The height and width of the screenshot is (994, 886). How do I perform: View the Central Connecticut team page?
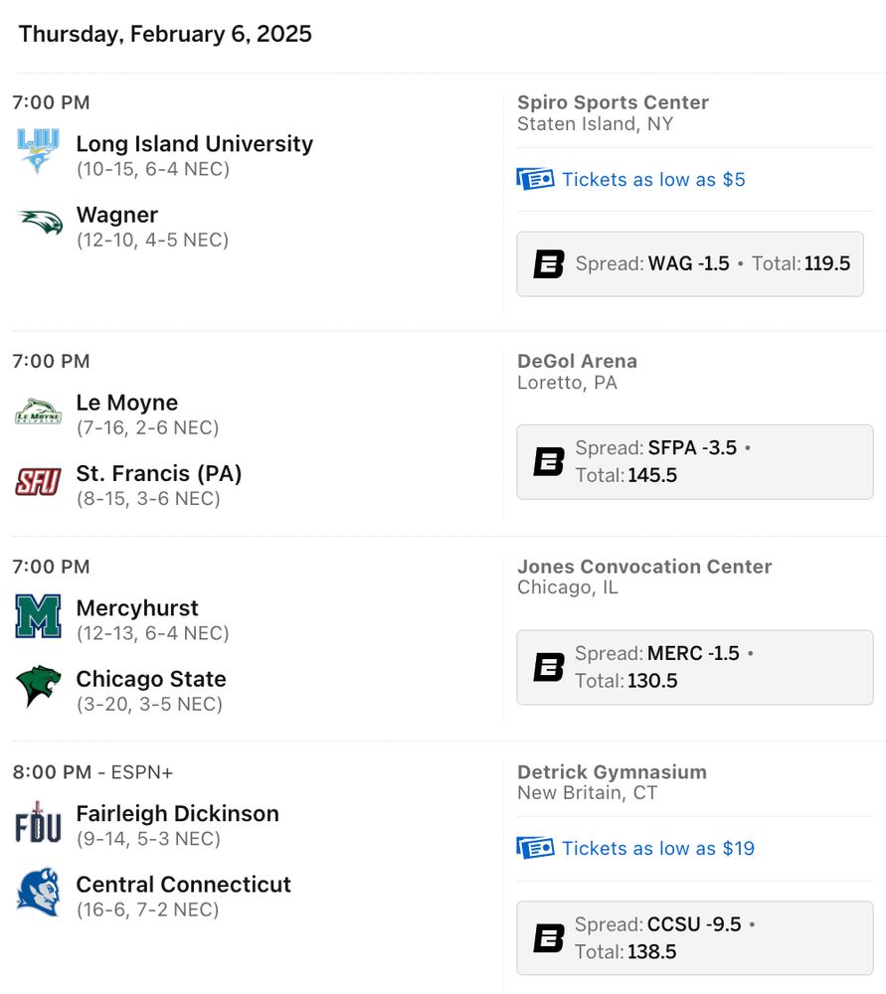tap(183, 885)
